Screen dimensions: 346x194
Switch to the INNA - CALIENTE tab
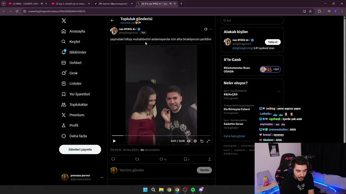point(26,4)
